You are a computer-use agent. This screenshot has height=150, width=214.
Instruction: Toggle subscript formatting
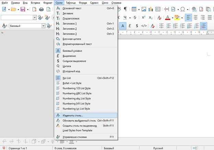(x=151, y=17)
